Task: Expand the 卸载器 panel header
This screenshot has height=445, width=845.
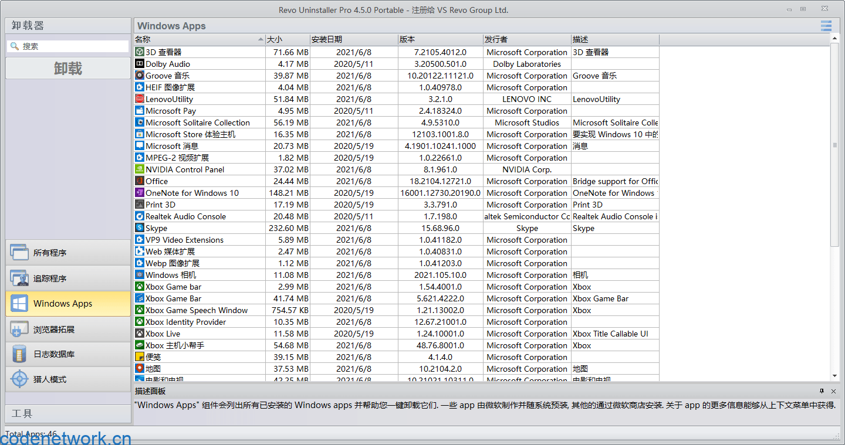Action: [68, 26]
